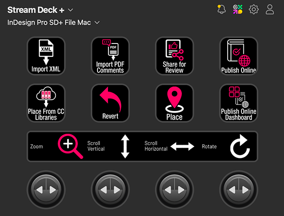
Task: Select the Import PDF Comments key
Action: [x=110, y=56]
